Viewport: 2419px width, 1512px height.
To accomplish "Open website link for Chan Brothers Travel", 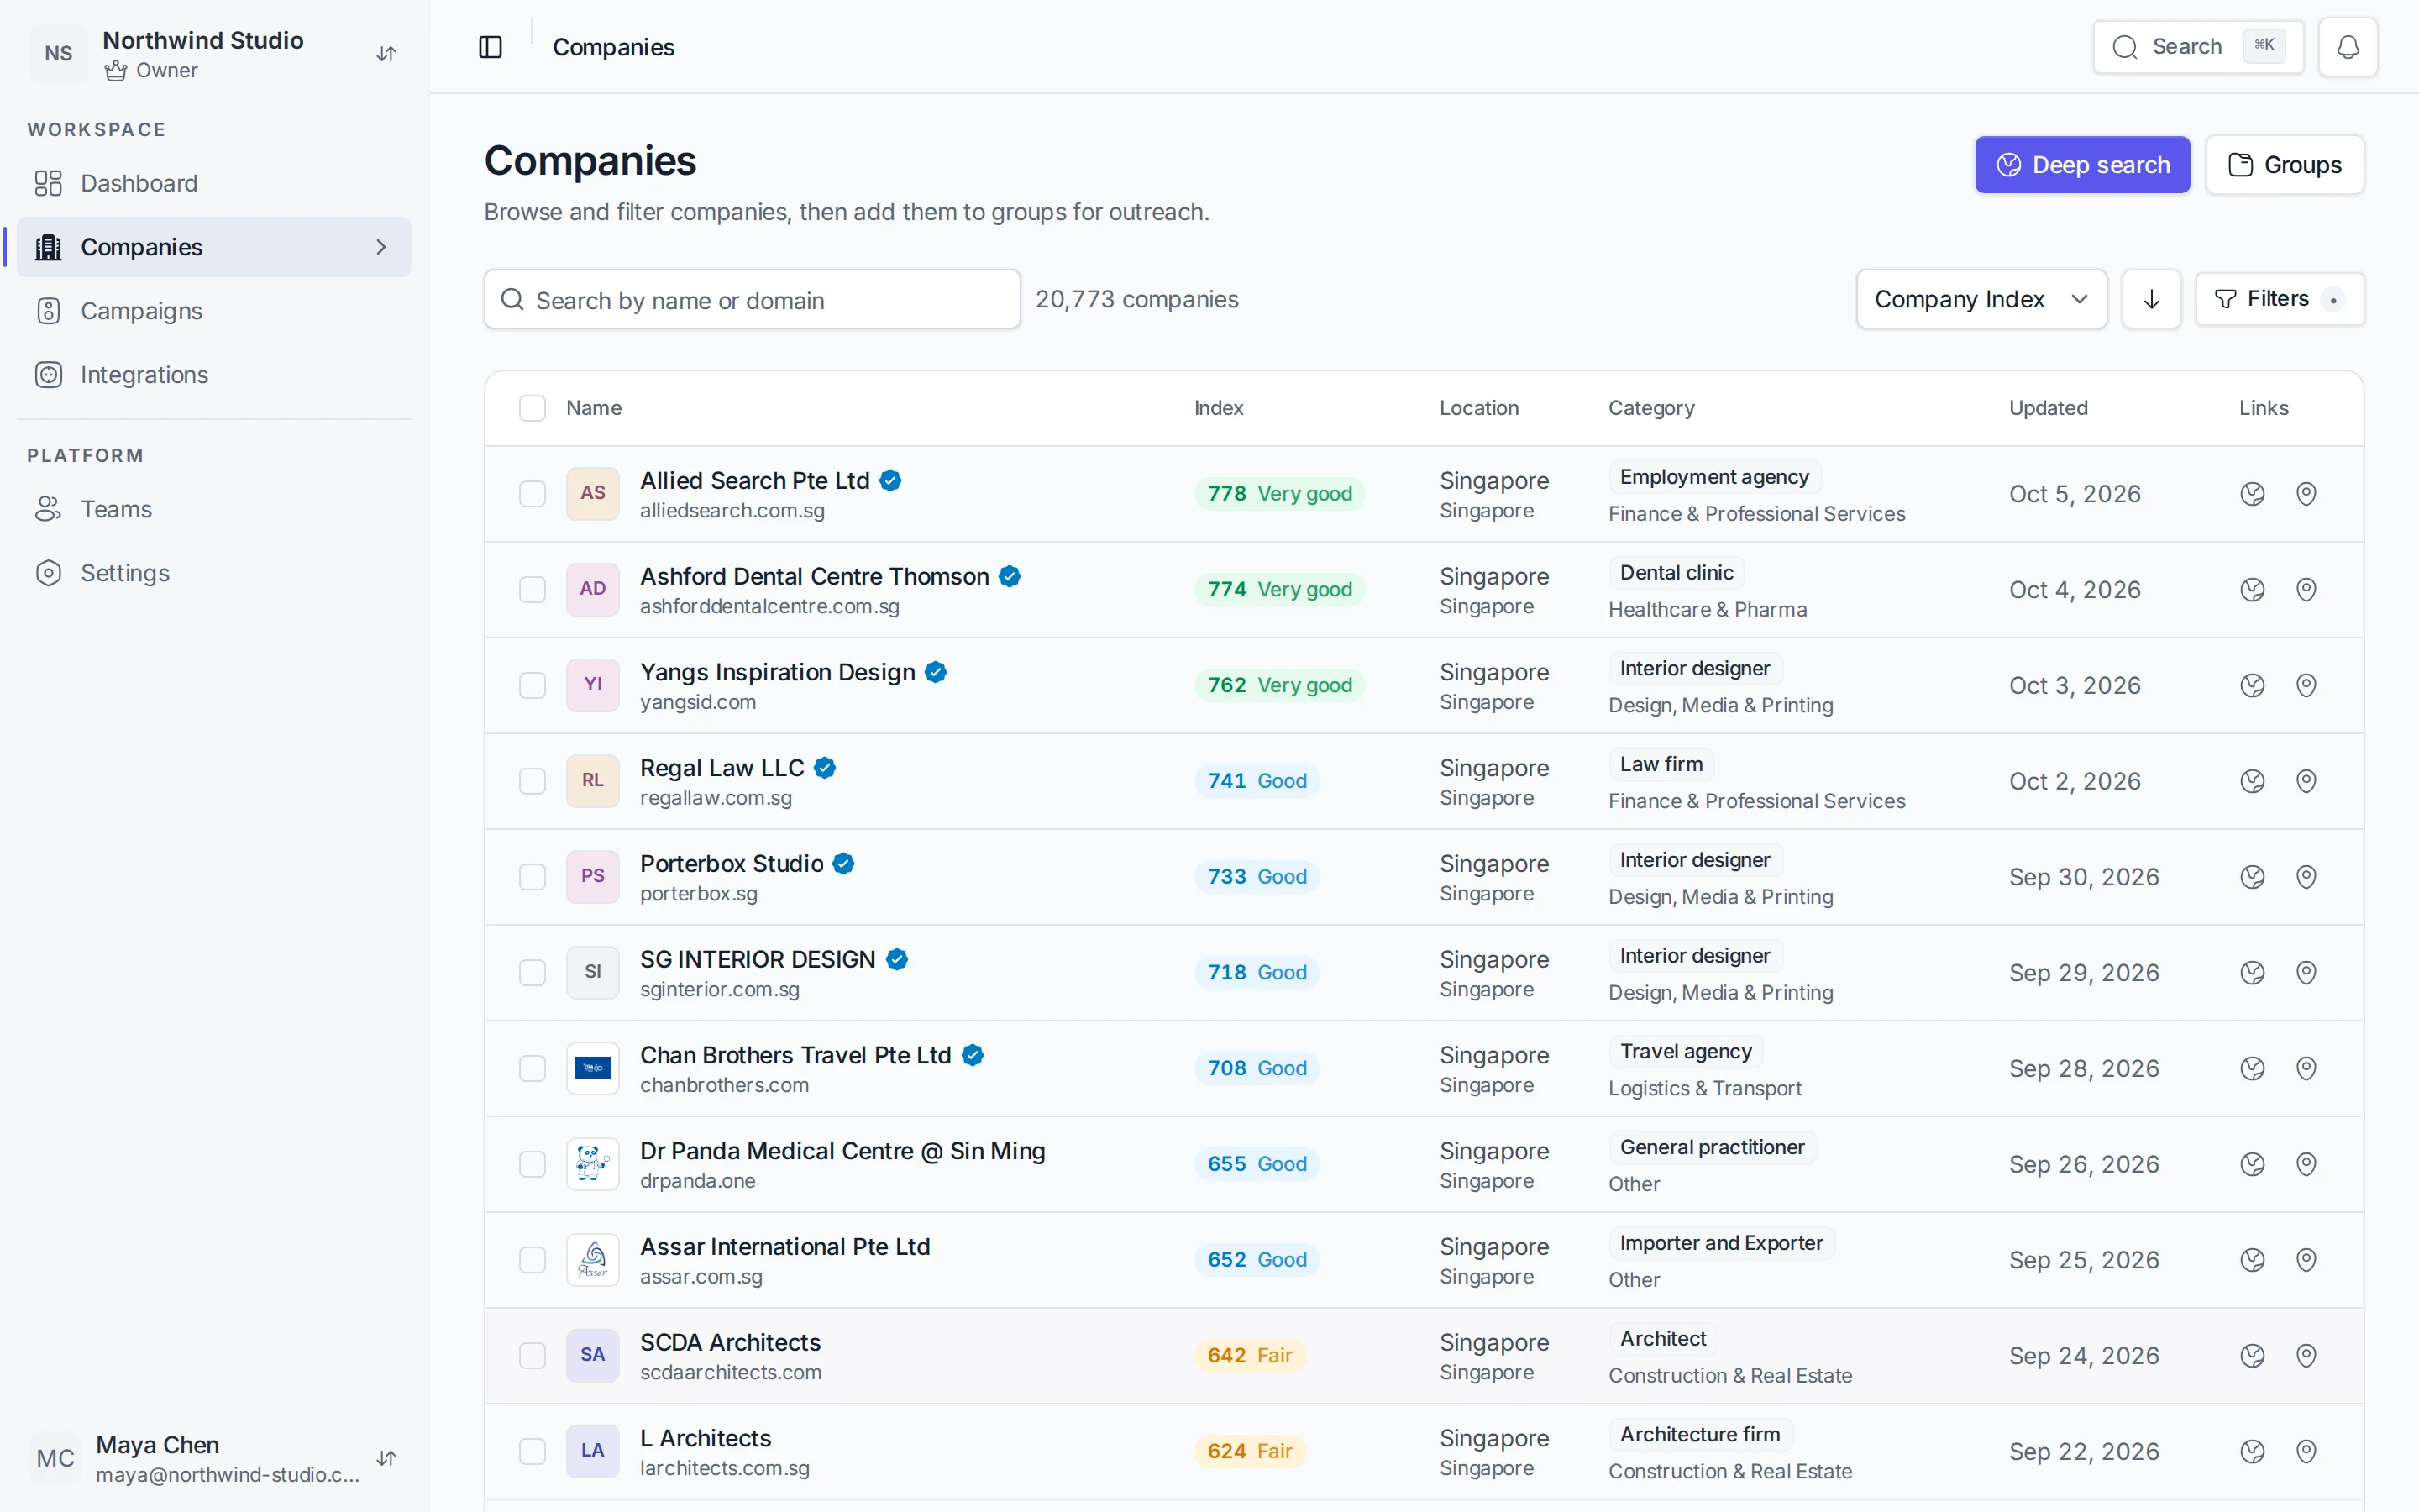I will point(2252,1068).
